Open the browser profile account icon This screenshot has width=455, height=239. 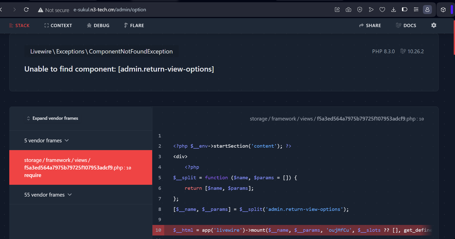[427, 10]
